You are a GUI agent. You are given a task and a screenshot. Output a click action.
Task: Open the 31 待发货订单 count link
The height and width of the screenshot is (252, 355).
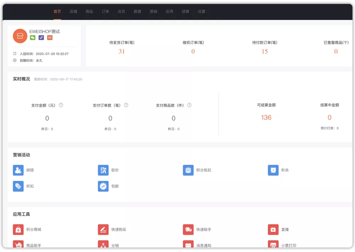pos(121,51)
